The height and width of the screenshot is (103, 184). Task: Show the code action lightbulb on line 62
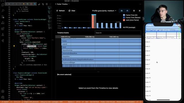[x=14, y=46]
